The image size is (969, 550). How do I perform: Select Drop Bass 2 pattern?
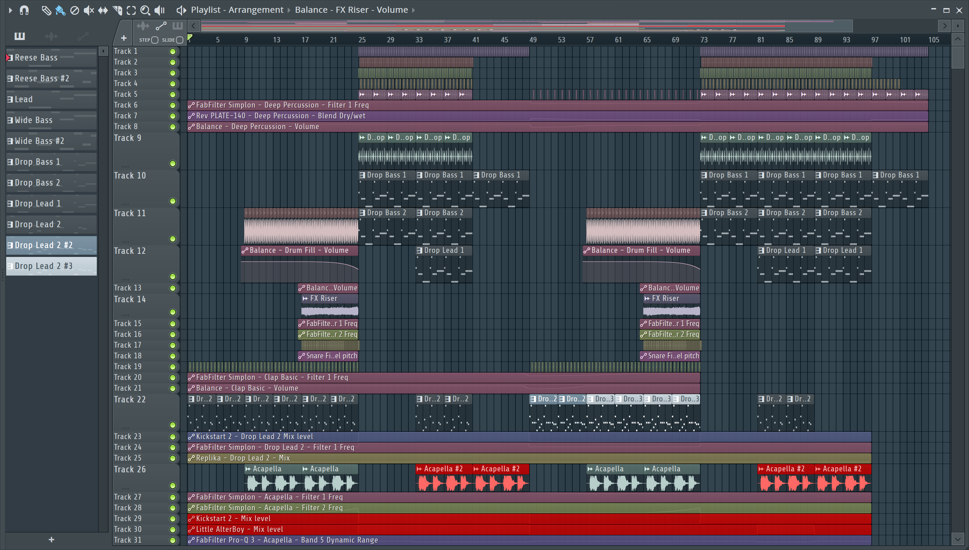[x=51, y=183]
